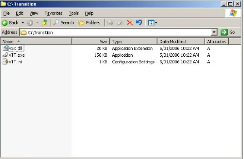
Task: Toggle the Folders pane button
Action: click(x=89, y=23)
